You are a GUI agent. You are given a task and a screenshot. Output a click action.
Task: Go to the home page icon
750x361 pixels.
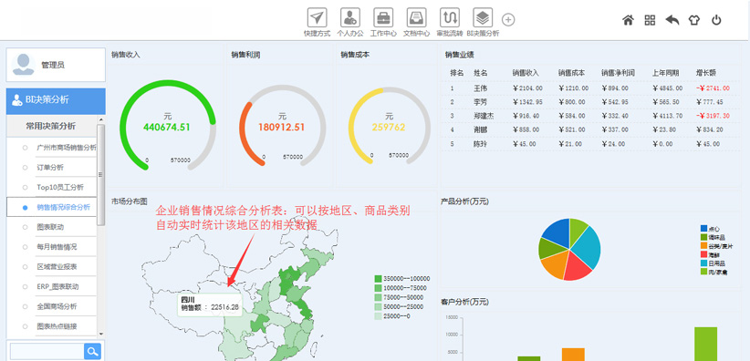tap(628, 20)
